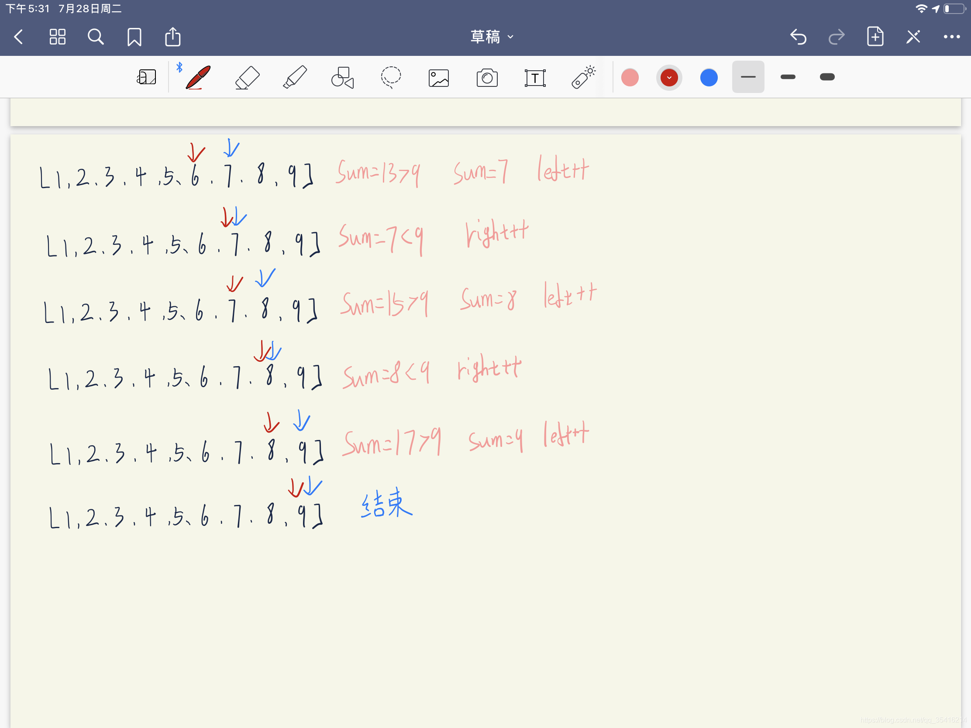Tap the handwritten Sum=13>9 note
The height and width of the screenshot is (728, 971).
pyautogui.click(x=379, y=173)
